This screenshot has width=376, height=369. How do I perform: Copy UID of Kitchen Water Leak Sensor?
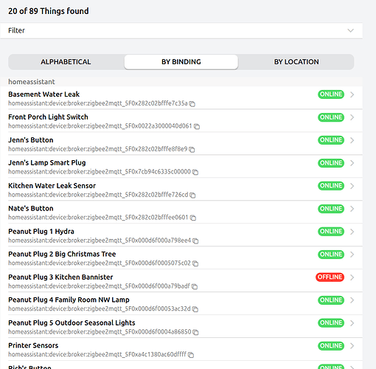click(192, 195)
